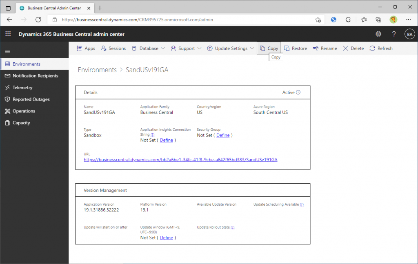Add this page to favorites star

318,20
